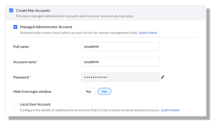
Task: Click the pencil icon to edit password
Action: coord(163,77)
